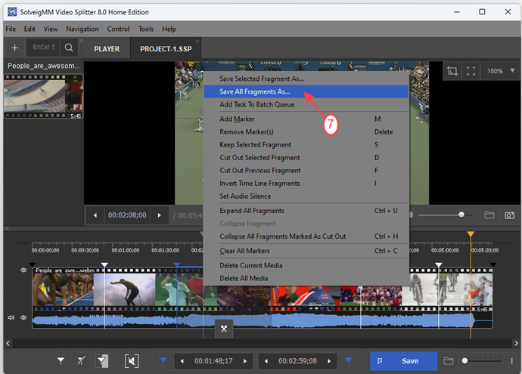This screenshot has height=374, width=522.
Task: Click the remove marker crossed funnel icon
Action: click(x=81, y=360)
